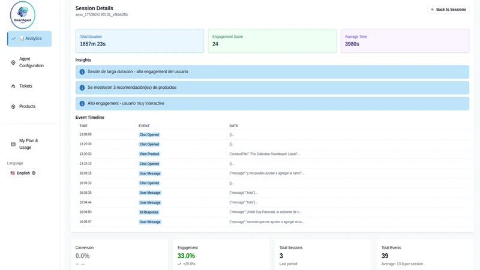Image resolution: width=480 pixels, height=270 pixels.
Task: Open the English language selector
Action: pos(23,173)
